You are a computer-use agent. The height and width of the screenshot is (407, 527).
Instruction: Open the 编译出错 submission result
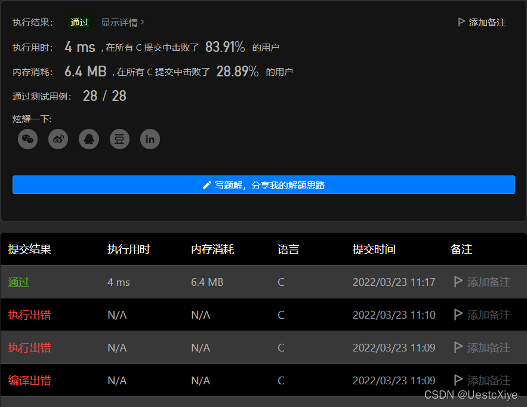[x=30, y=381]
